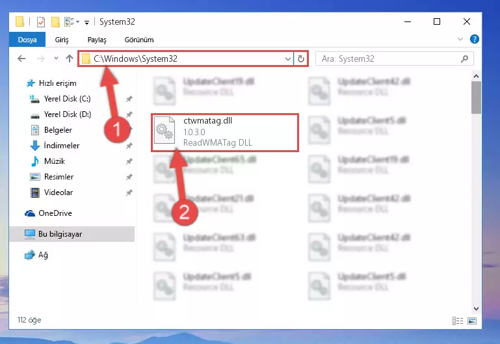The image size is (500, 344).
Task: Select OneDrive in navigation pane
Action: (x=55, y=213)
